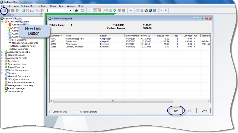Expand the Job Management node
238x133 pixels.
[2, 64]
